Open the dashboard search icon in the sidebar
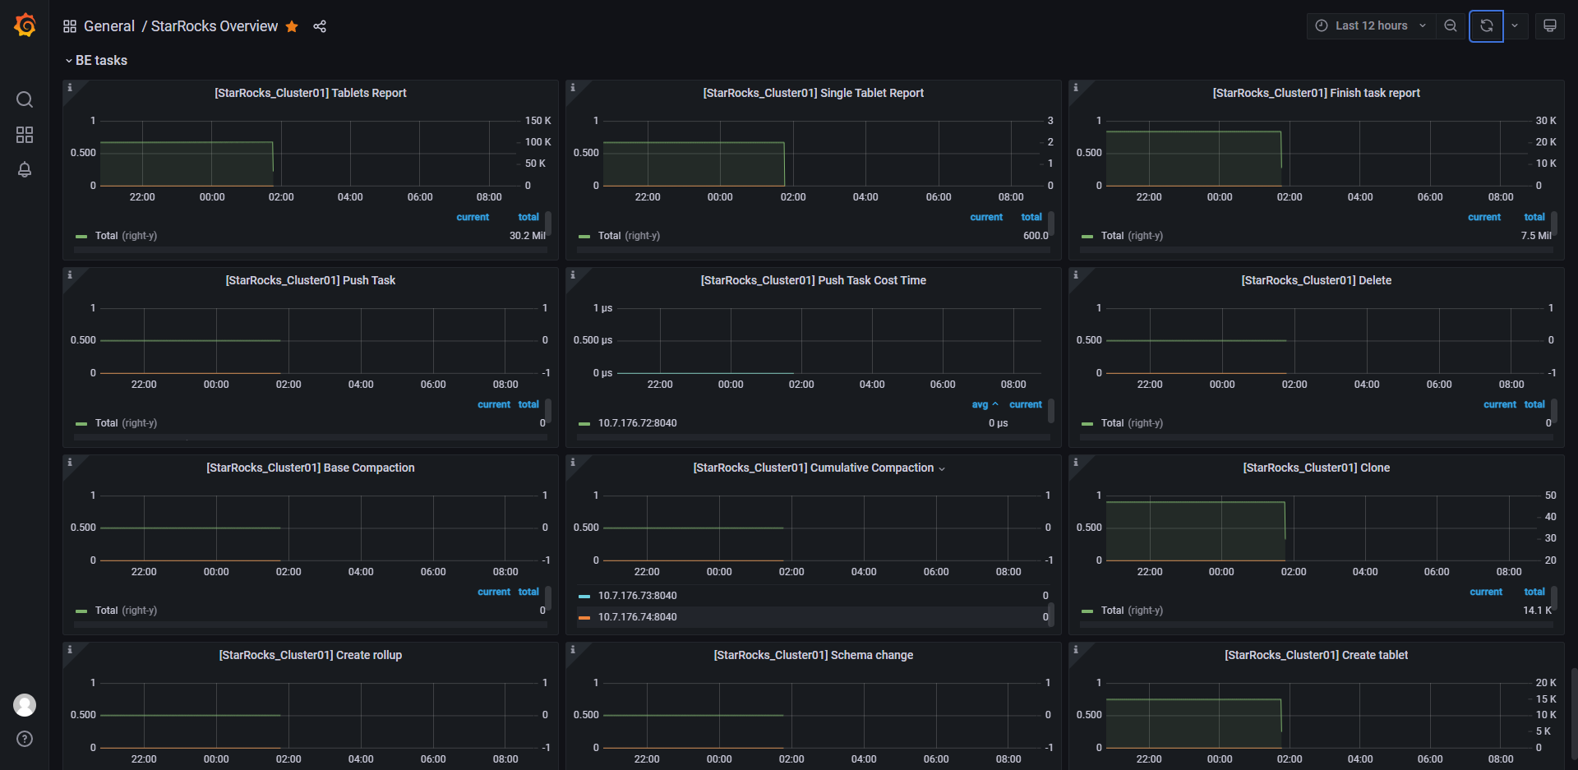This screenshot has width=1578, height=770. point(25,99)
